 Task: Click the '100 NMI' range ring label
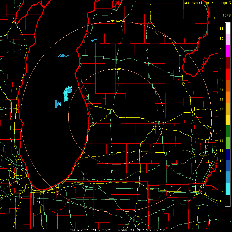point(116,21)
